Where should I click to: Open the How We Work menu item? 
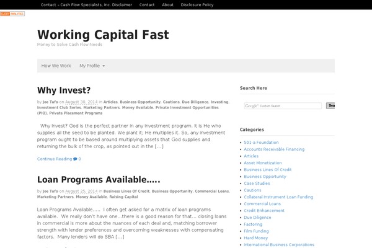tap(56, 66)
